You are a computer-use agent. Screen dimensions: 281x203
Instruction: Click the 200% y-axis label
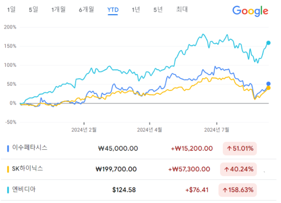pos(10,27)
